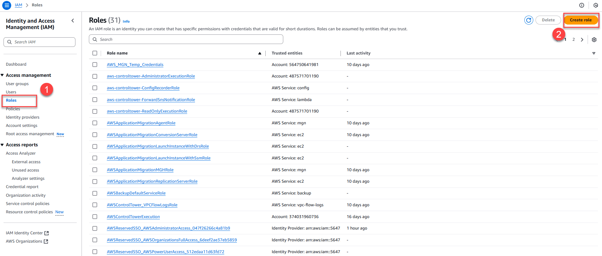
Task: Collapse the Access management section
Action: click(x=3, y=75)
